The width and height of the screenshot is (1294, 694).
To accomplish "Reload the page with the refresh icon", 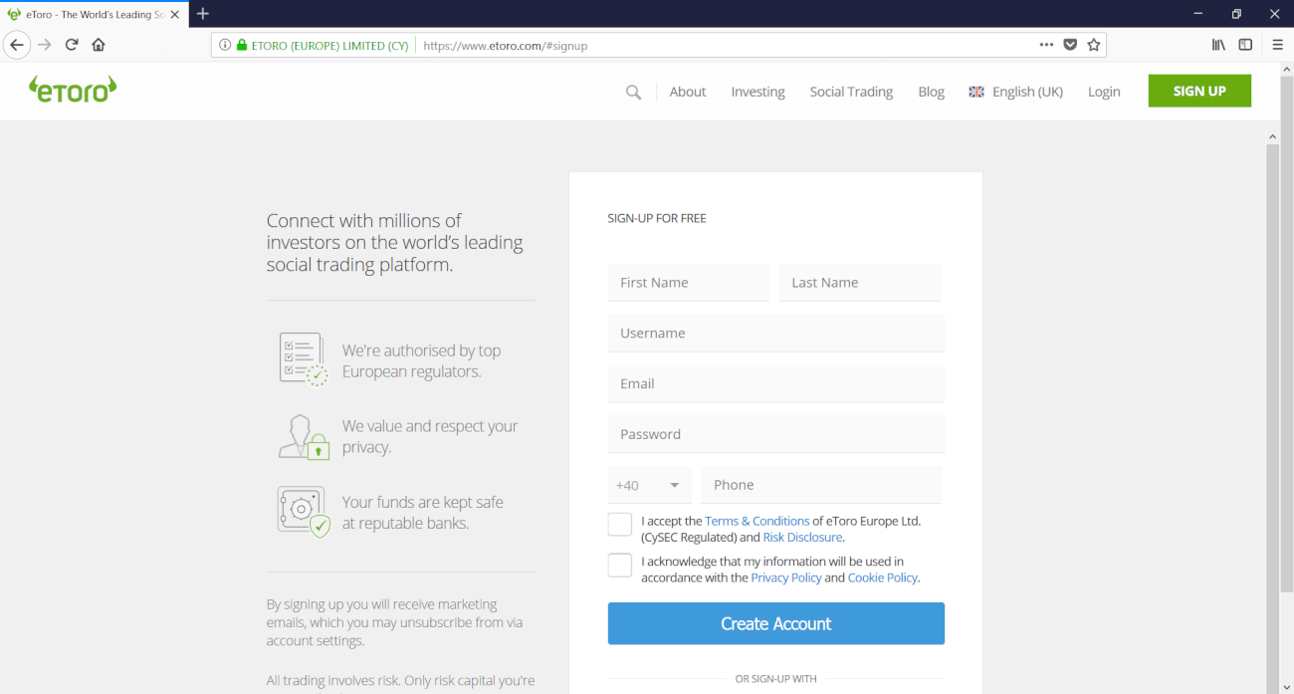I will click(72, 45).
